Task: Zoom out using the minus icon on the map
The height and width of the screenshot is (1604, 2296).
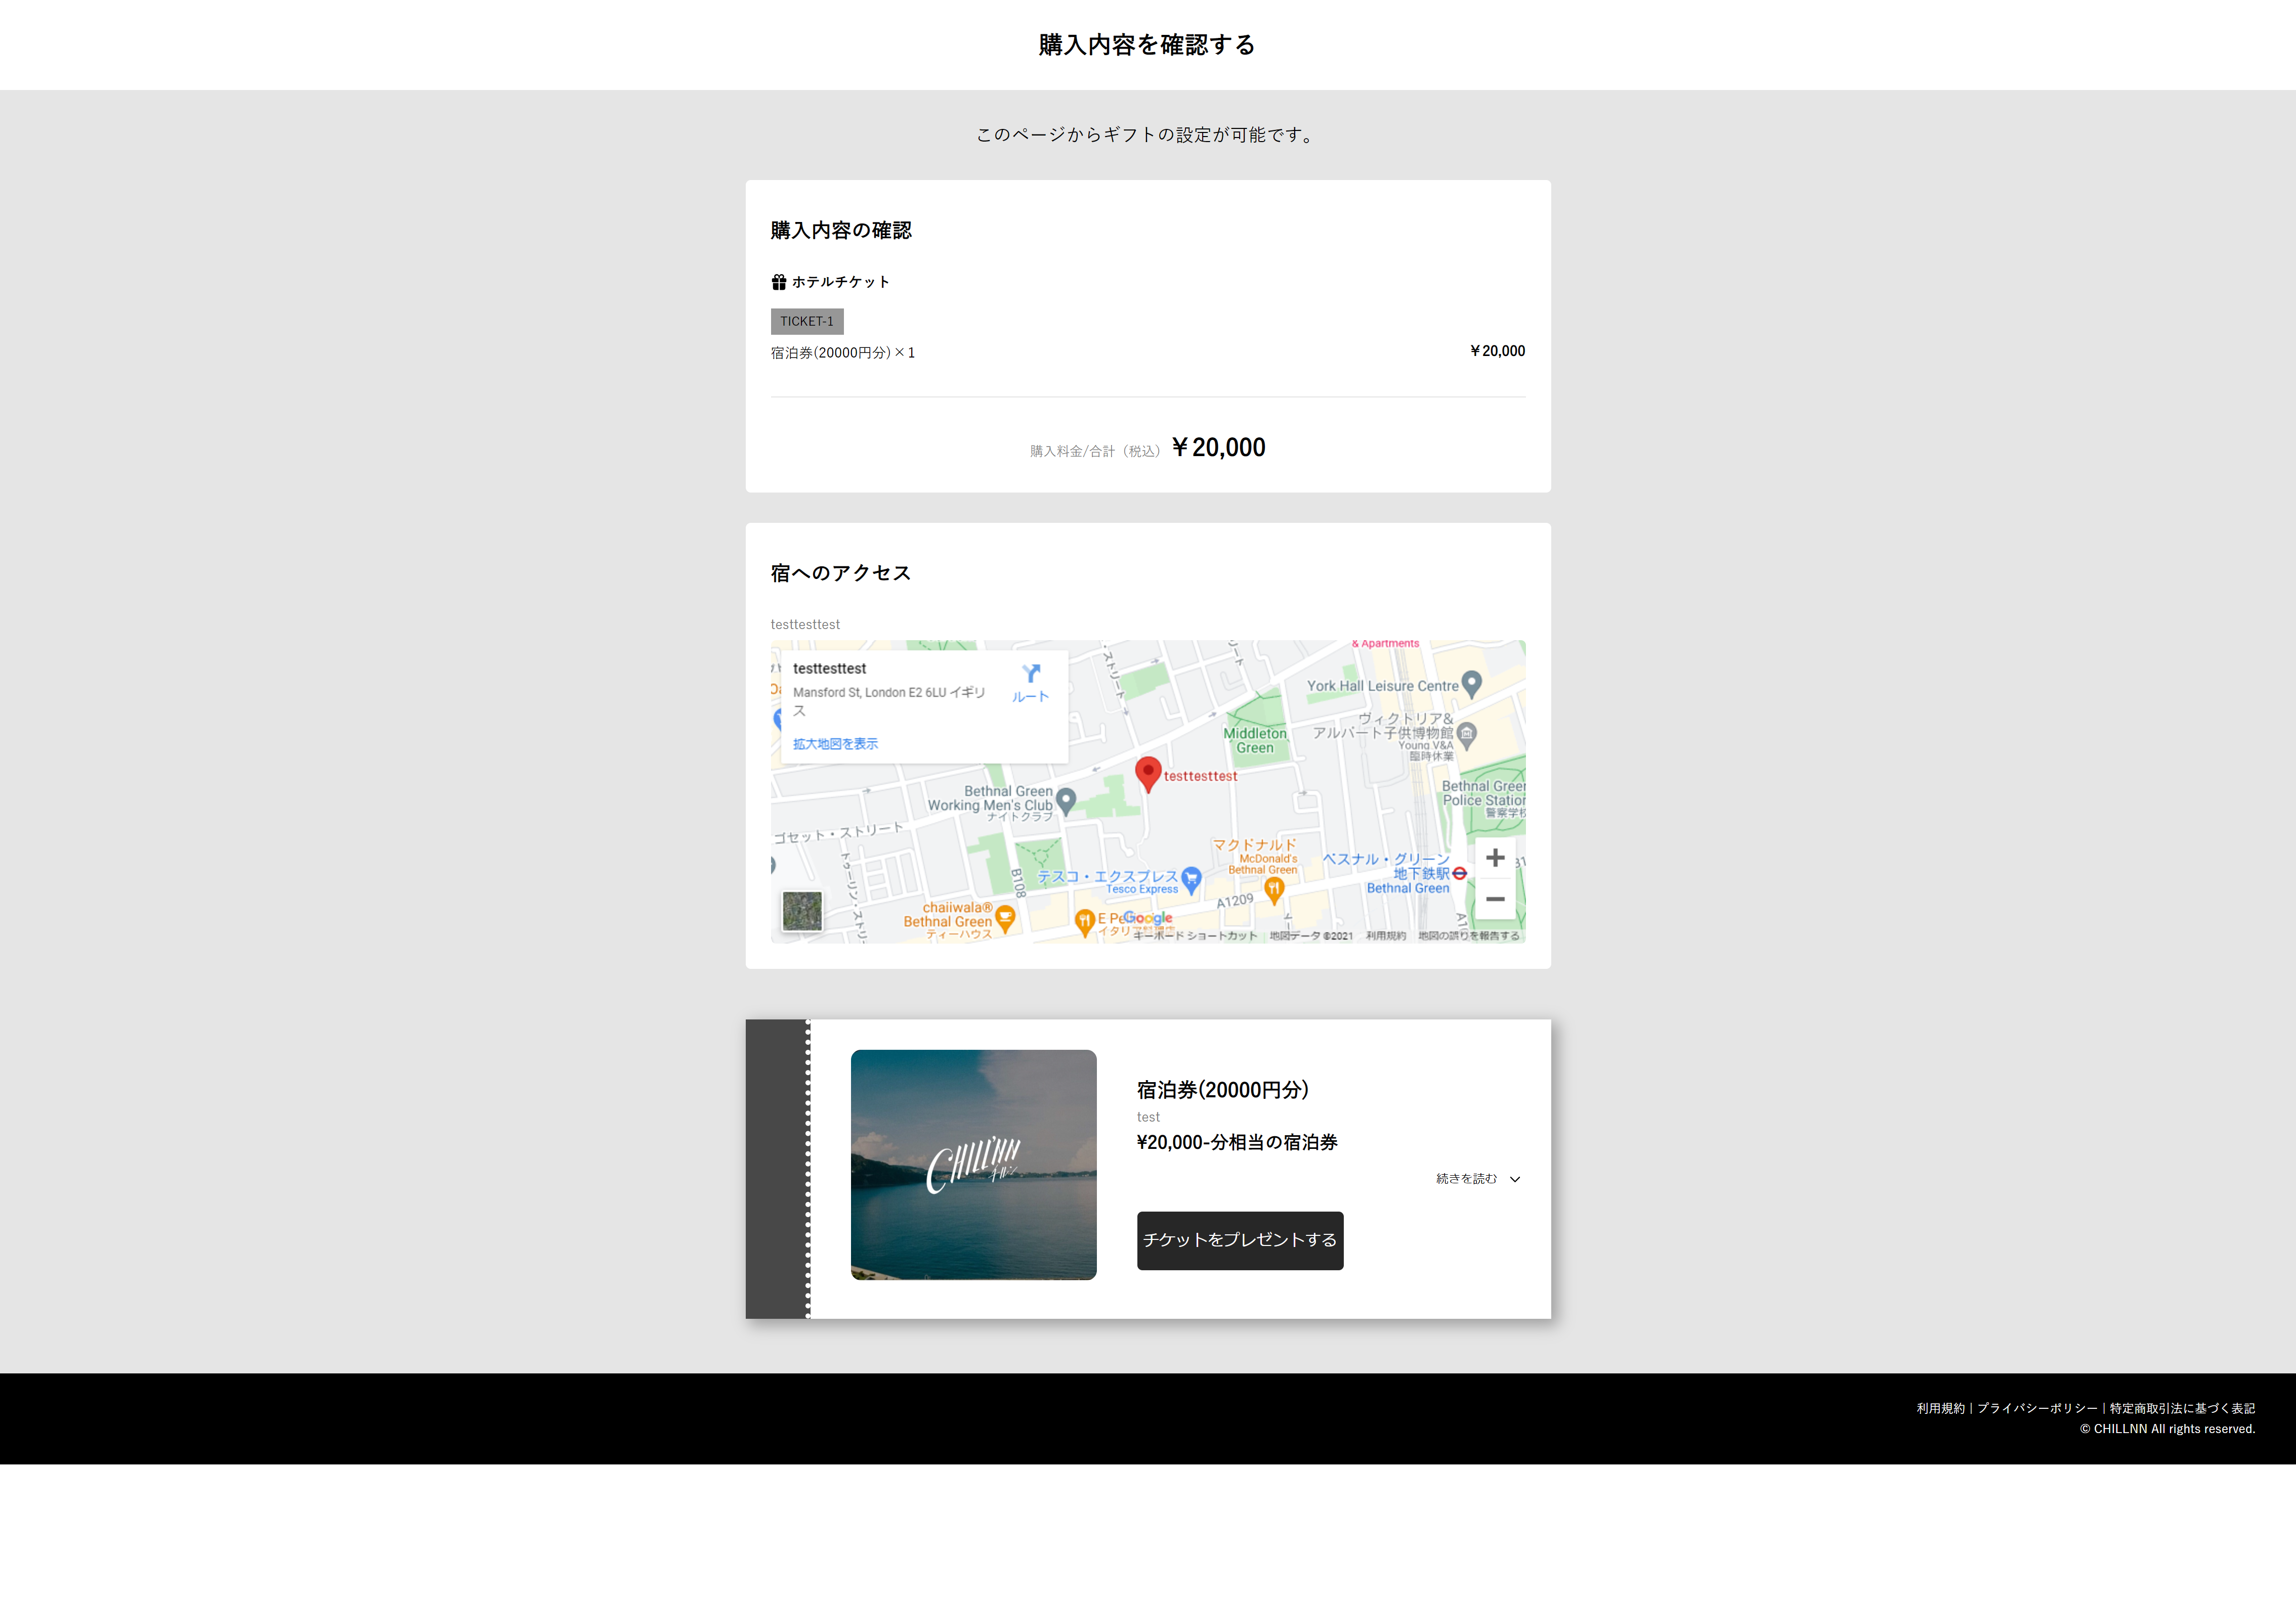Action: click(1496, 899)
